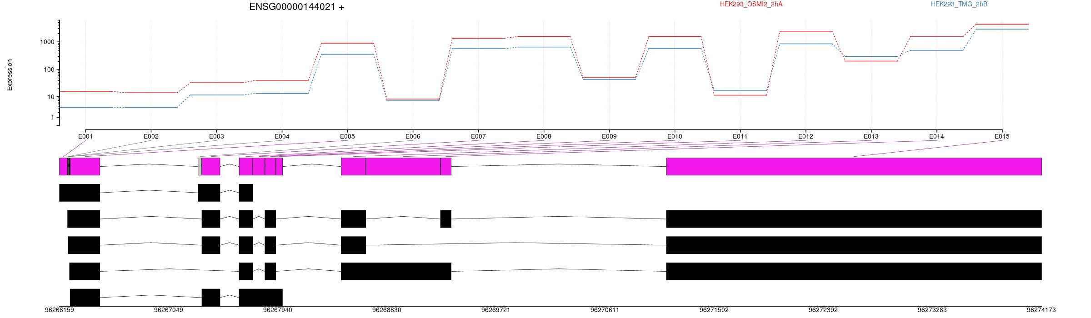Image resolution: width=1091 pixels, height=318 pixels.
Task: Click the y-axis tick value 1
Action: point(53,118)
